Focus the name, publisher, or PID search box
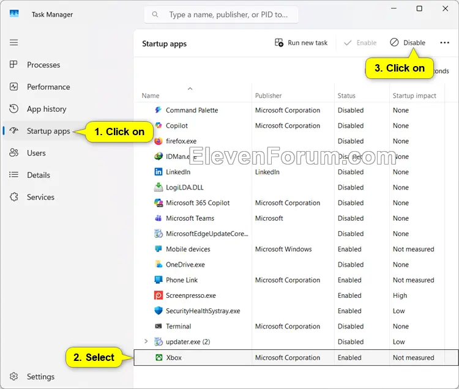Image resolution: width=459 pixels, height=389 pixels. point(221,14)
